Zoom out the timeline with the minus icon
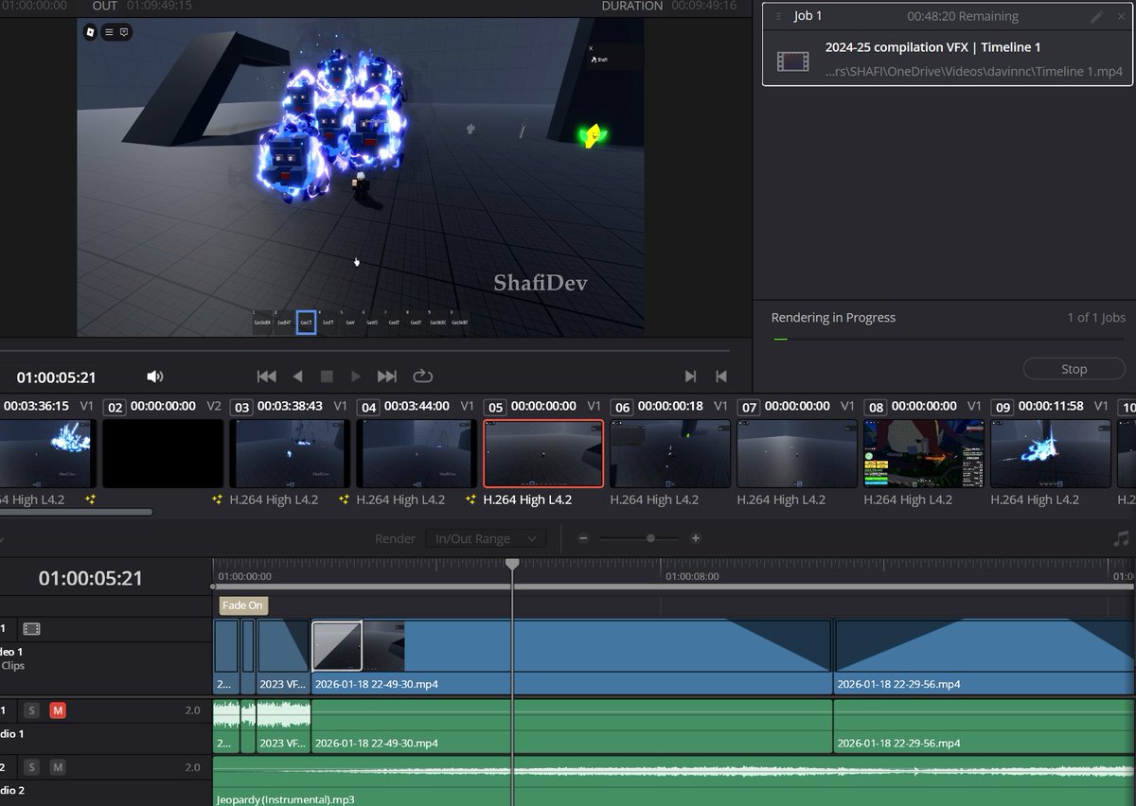 pos(583,538)
